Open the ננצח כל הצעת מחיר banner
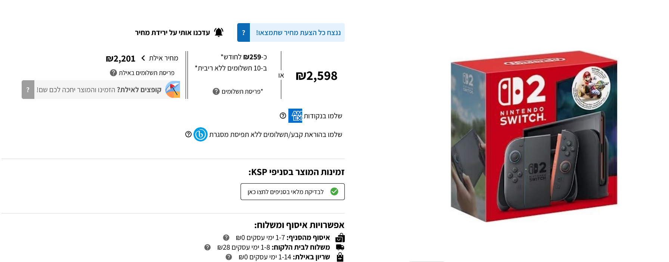The image size is (669, 262). coord(297,32)
